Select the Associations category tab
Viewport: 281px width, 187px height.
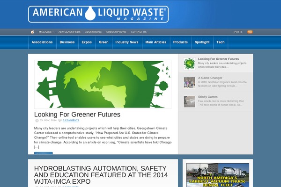pyautogui.click(x=42, y=42)
